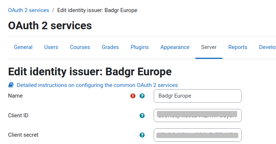Click the help icon next to Name
The image size is (276, 144).
(142, 96)
